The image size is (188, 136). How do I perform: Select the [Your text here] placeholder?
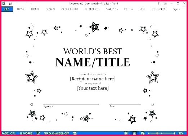click(93, 88)
